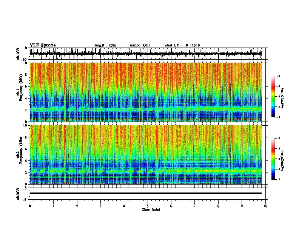
Task: Select the "start UT = 9 : 10: 0" text
Action: coord(182,45)
